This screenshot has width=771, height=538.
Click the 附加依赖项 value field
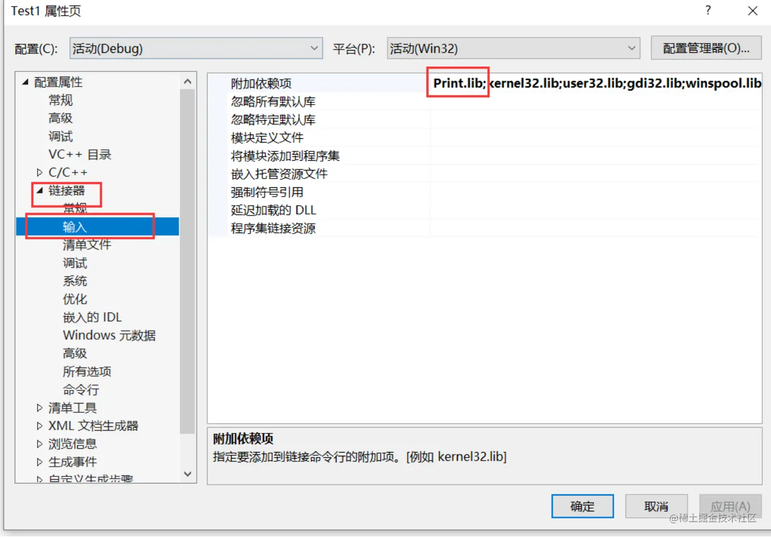[x=596, y=83]
